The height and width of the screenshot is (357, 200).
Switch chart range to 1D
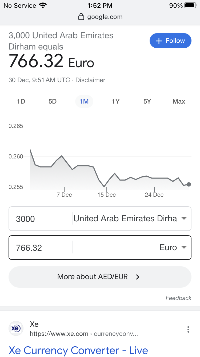click(x=21, y=101)
